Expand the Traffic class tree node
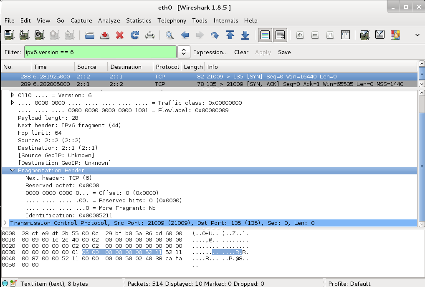This screenshot has width=425, height=287. pyautogui.click(x=12, y=103)
